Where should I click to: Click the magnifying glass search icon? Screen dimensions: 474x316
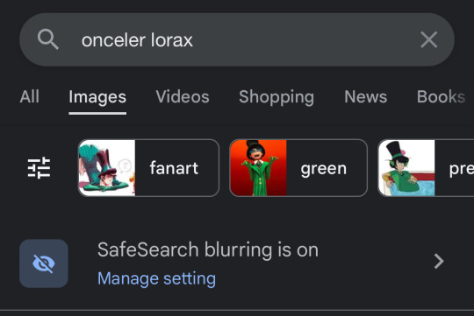(x=48, y=39)
